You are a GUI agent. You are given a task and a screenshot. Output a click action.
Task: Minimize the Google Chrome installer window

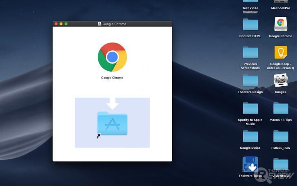click(x=61, y=24)
